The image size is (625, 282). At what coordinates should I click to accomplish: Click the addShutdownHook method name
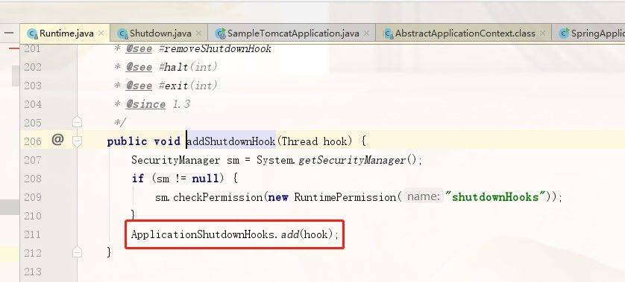(x=231, y=141)
